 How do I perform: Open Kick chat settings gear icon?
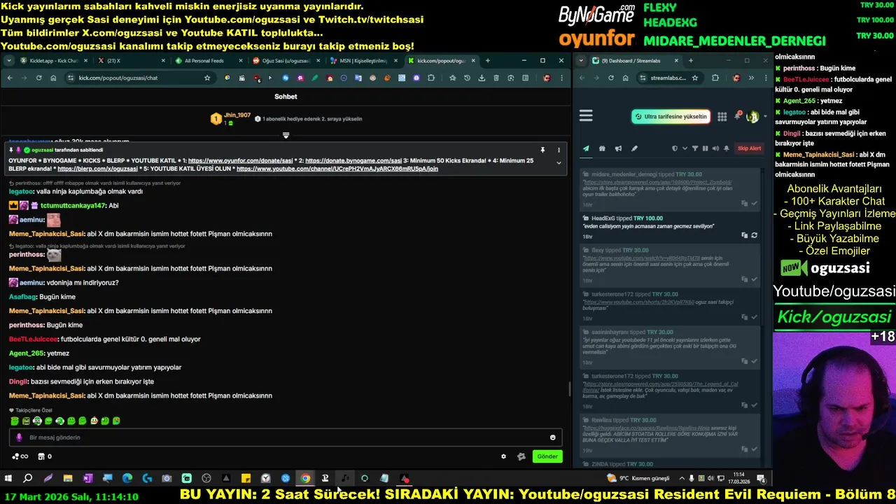pos(503,456)
